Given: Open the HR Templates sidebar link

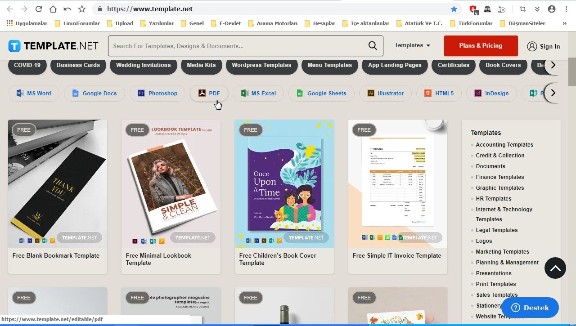Looking at the screenshot, I should coord(494,199).
